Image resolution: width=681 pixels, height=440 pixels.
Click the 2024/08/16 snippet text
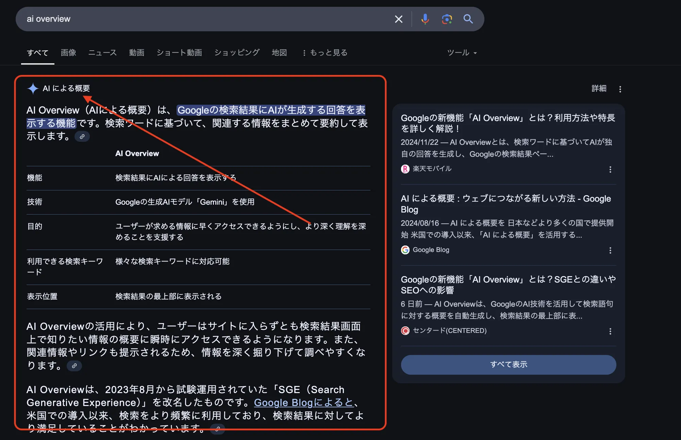[507, 229]
